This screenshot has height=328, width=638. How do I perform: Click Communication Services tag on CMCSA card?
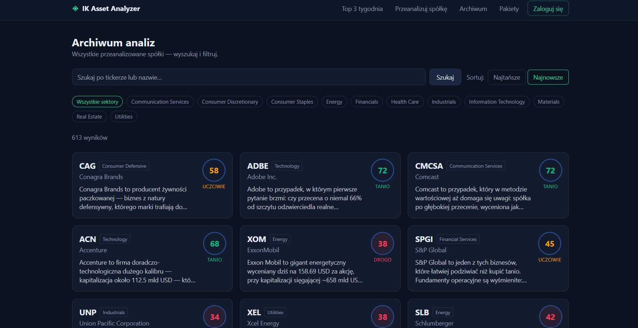click(x=476, y=166)
